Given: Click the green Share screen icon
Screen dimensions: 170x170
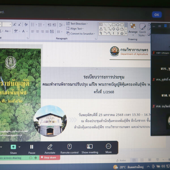Looking at the screenshot, I should coord(13,147).
